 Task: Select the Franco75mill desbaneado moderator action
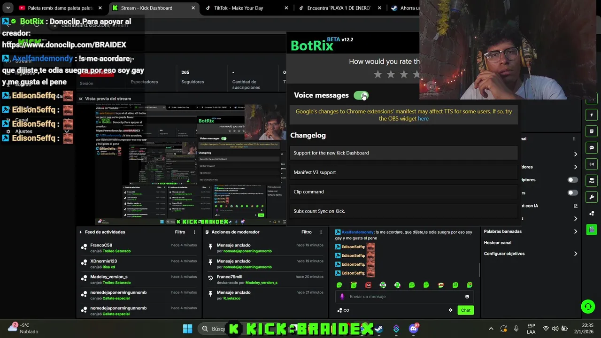[x=265, y=279]
